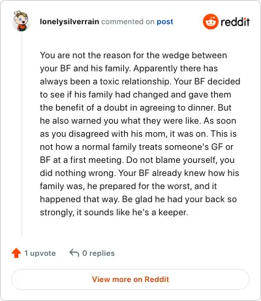Click the orange upvote arrow

(x=16, y=253)
